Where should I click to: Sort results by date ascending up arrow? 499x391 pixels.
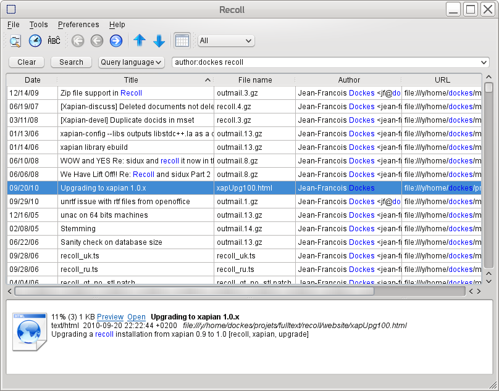[140, 41]
